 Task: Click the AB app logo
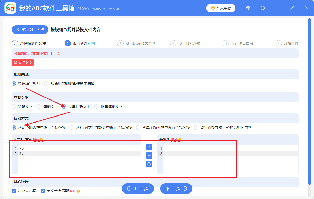10,8
